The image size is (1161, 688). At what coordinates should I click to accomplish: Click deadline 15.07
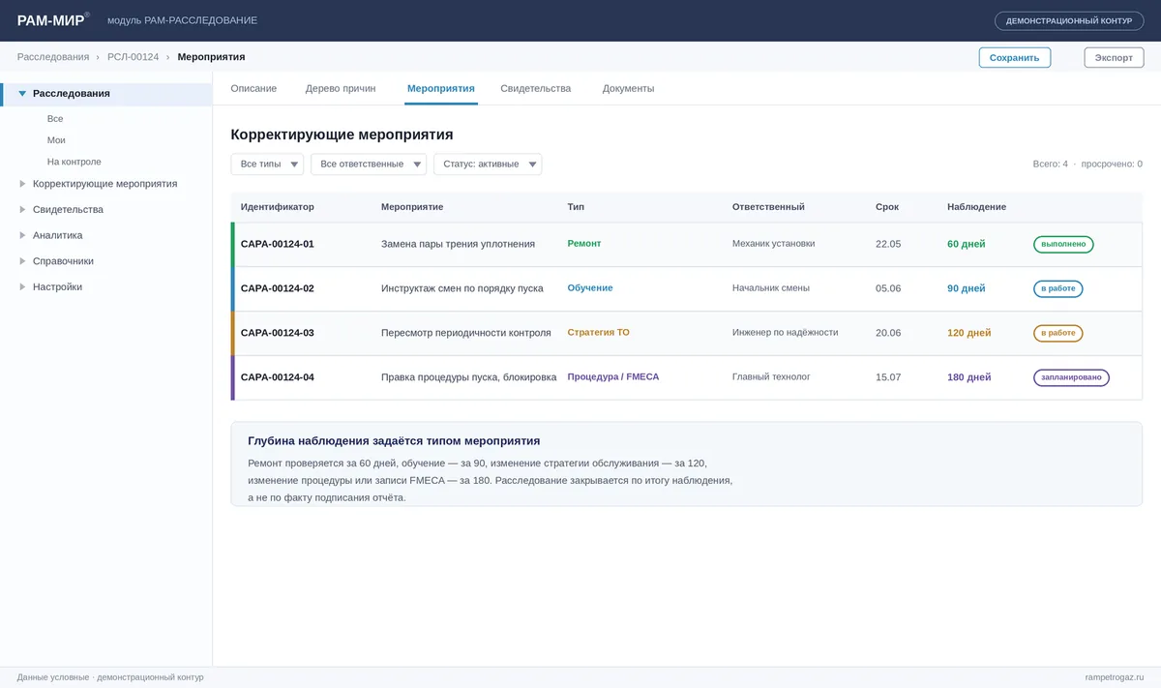(888, 377)
